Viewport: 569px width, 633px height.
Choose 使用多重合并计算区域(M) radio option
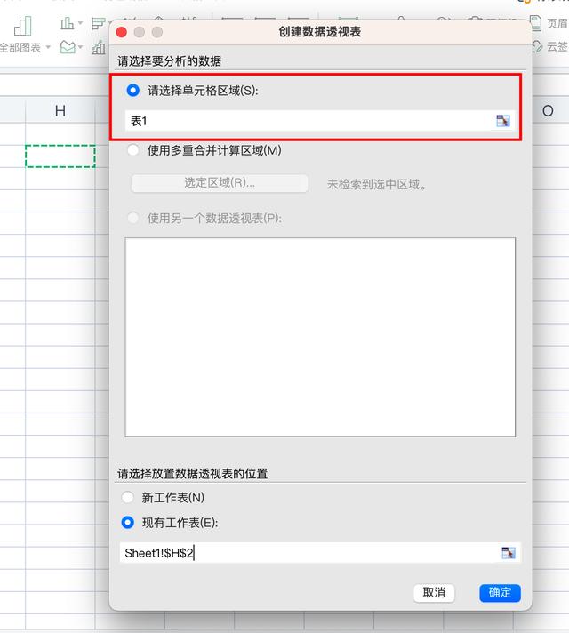pyautogui.click(x=132, y=150)
